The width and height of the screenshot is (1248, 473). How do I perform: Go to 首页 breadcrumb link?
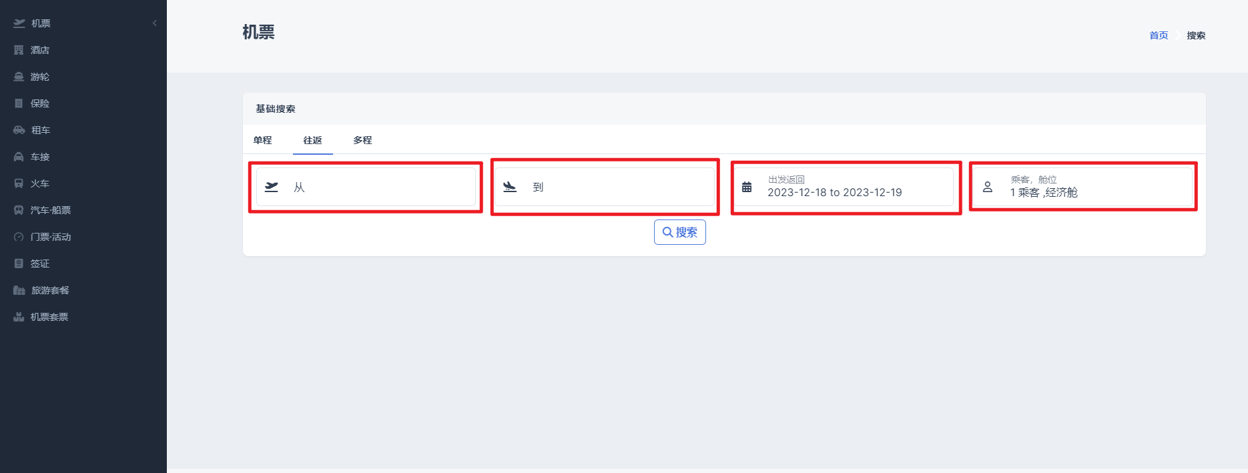coord(1159,35)
